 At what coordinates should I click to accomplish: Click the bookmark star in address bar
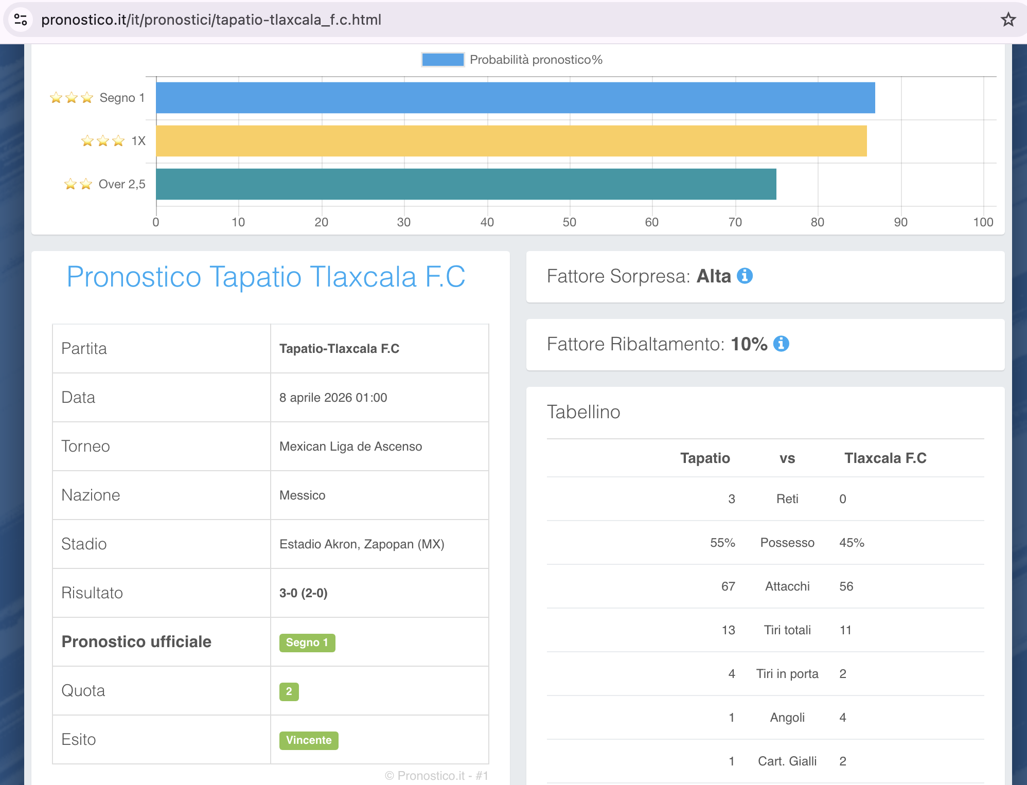click(x=1007, y=20)
